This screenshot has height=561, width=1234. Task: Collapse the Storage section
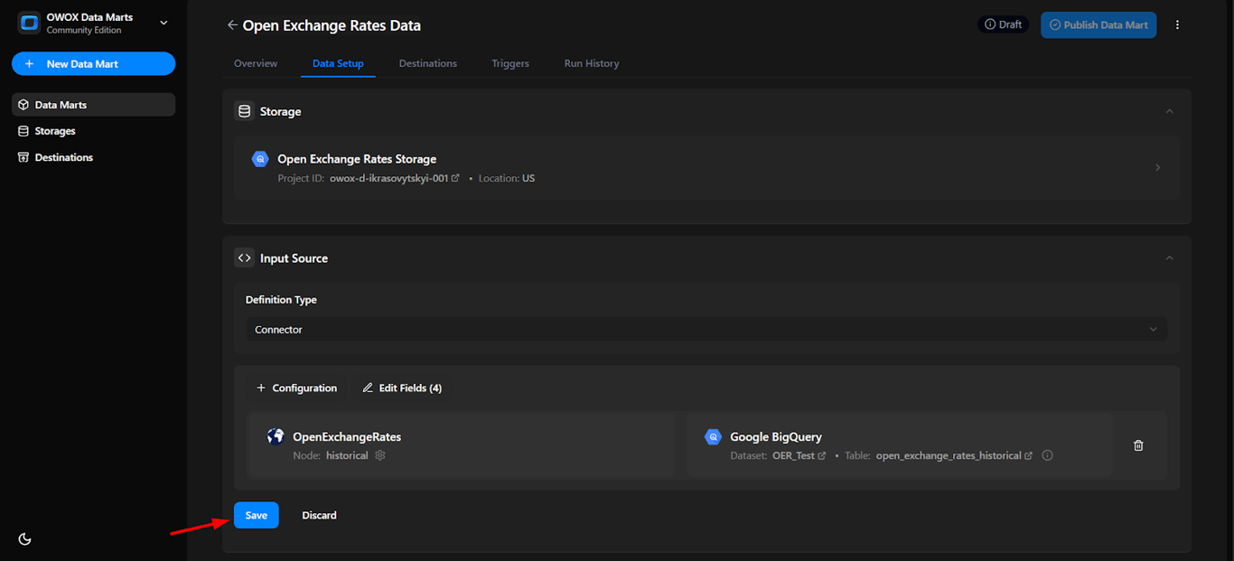[1169, 111]
